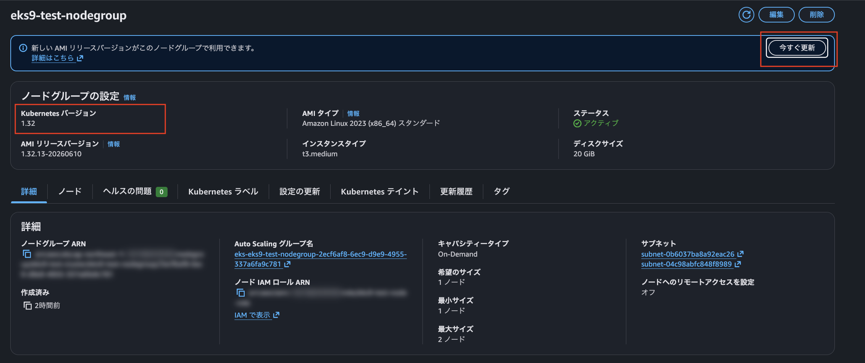Switch to Kubernetes ラベル tab
865x363 pixels.
tap(223, 191)
